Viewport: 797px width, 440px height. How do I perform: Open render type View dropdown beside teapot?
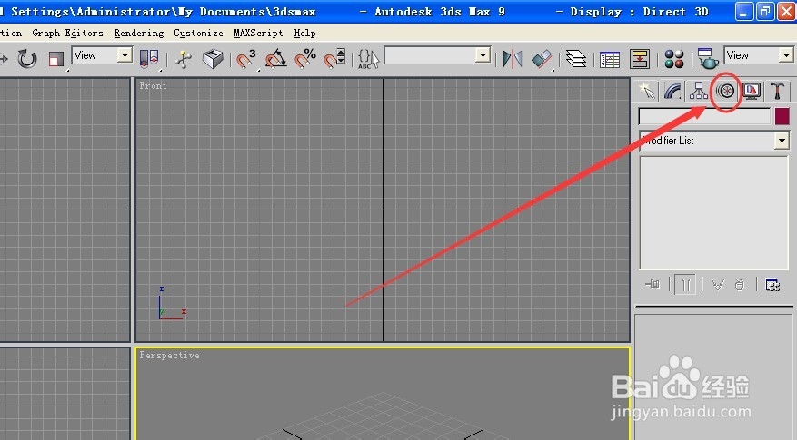[x=760, y=54]
